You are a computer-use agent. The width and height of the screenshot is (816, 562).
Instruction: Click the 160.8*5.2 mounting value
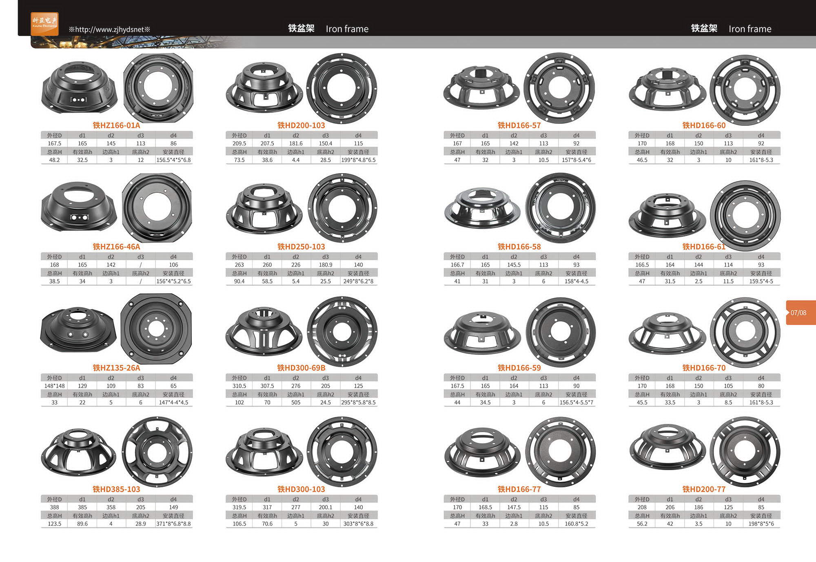576,524
